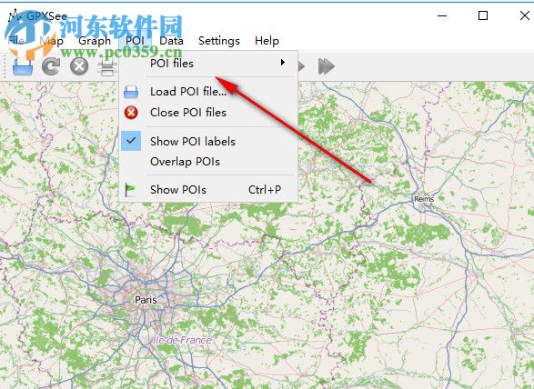The image size is (534, 389).
Task: Toggle the Show POI labels checkmark
Action: [131, 141]
